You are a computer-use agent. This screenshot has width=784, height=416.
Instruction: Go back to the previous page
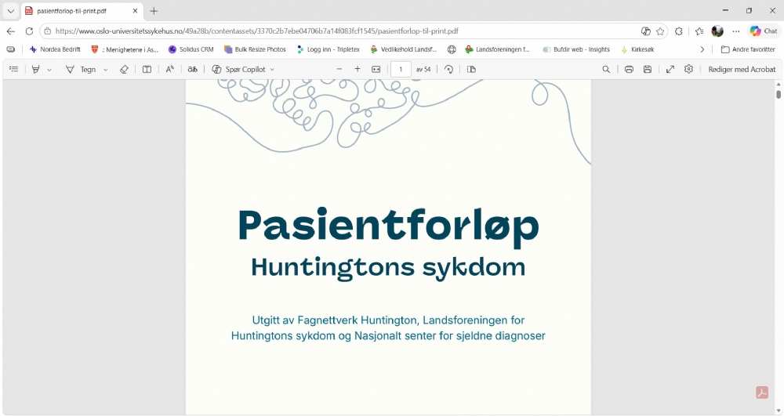11,31
